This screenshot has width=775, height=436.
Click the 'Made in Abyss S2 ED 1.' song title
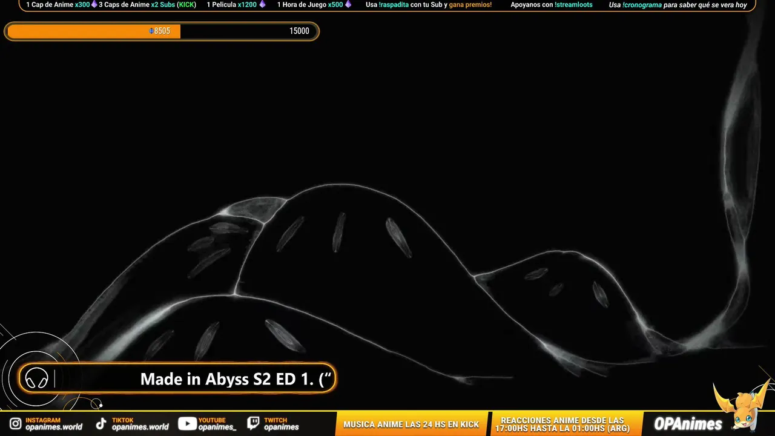pos(227,379)
